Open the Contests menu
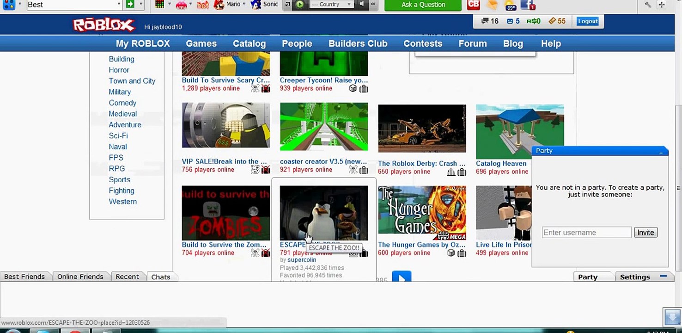The width and height of the screenshot is (682, 333). click(423, 43)
